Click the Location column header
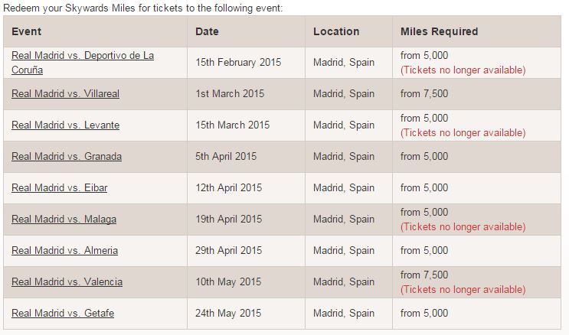This screenshot has height=335, width=569. click(x=336, y=32)
